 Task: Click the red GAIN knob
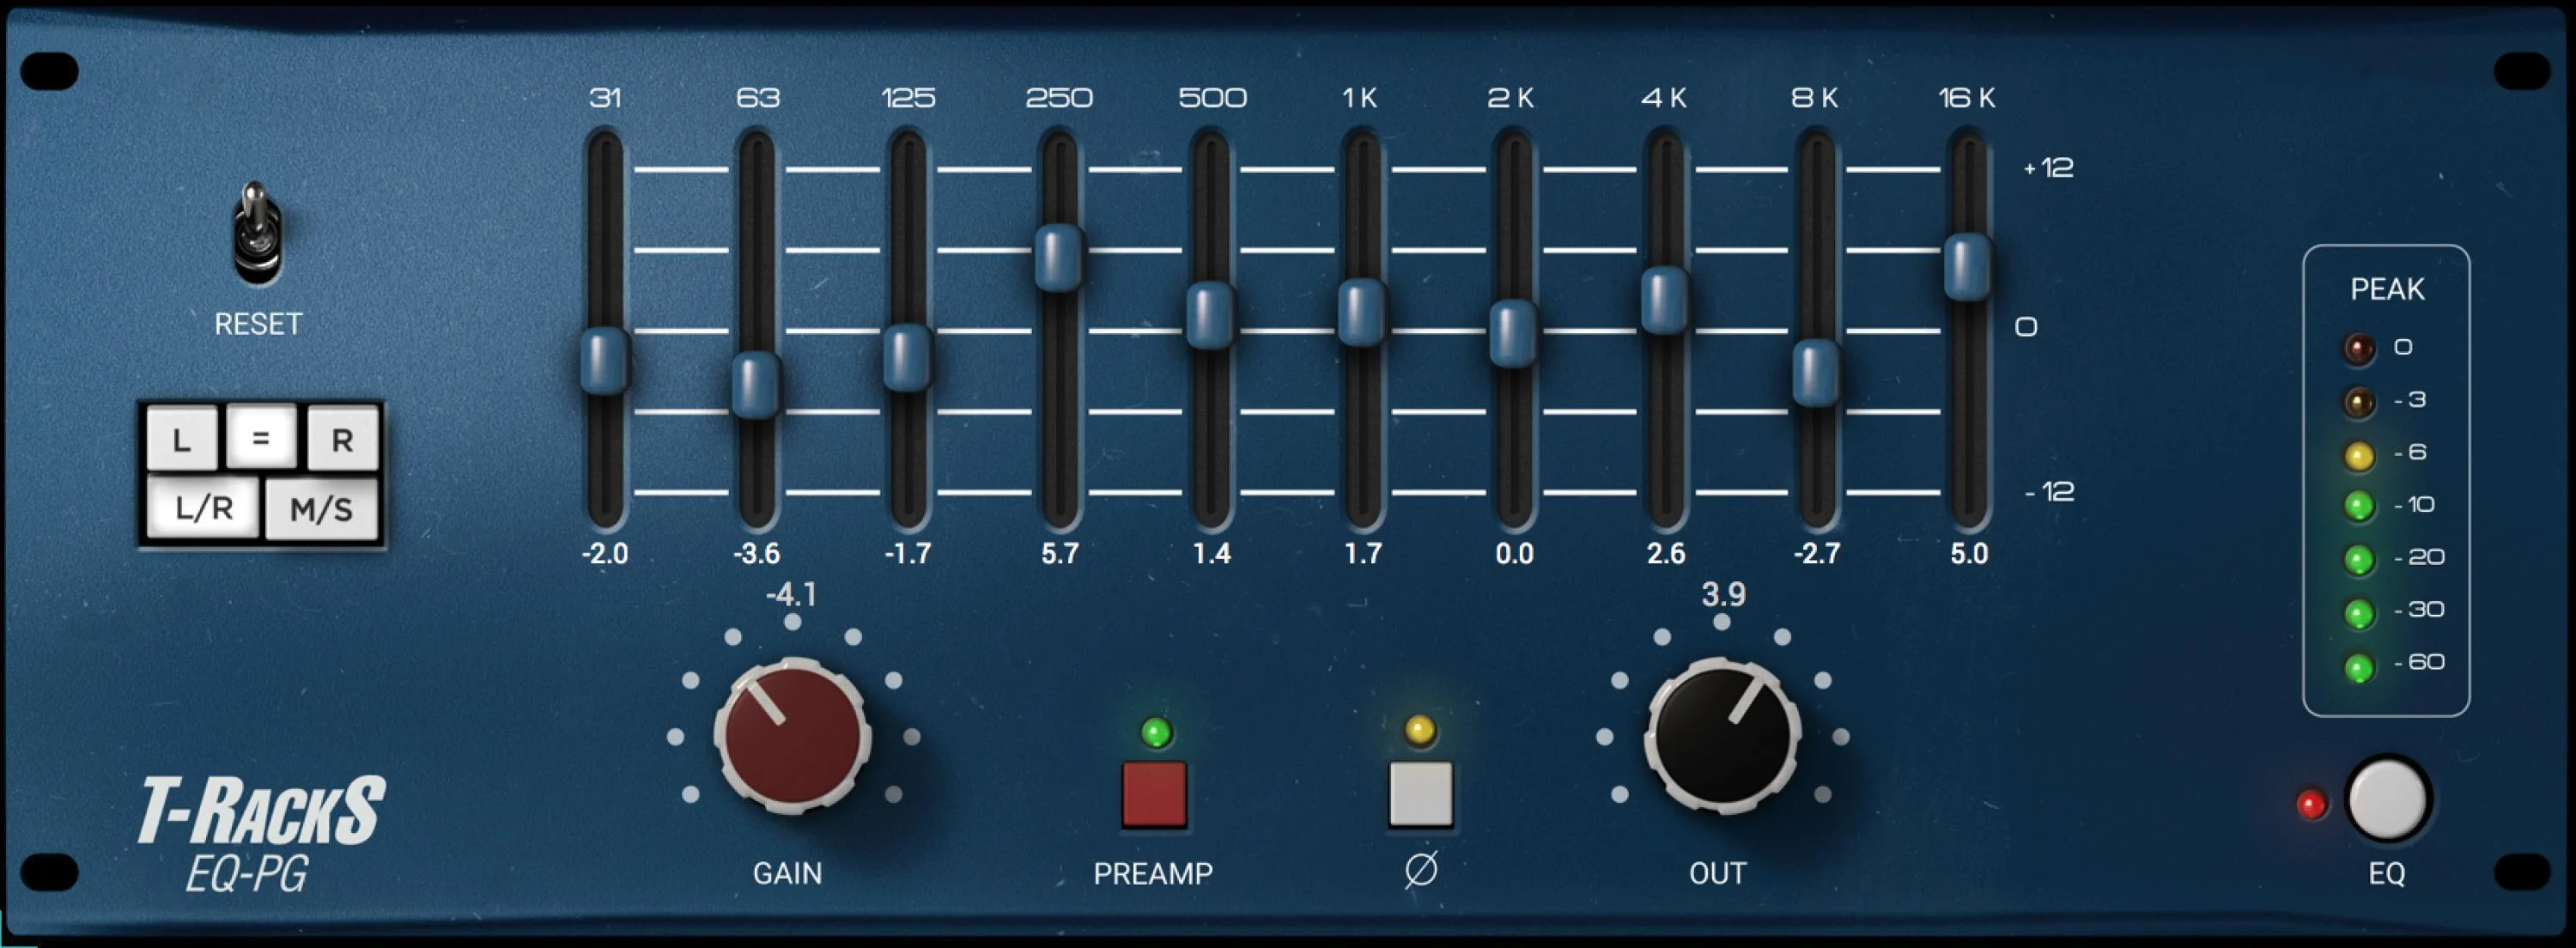pos(792,735)
